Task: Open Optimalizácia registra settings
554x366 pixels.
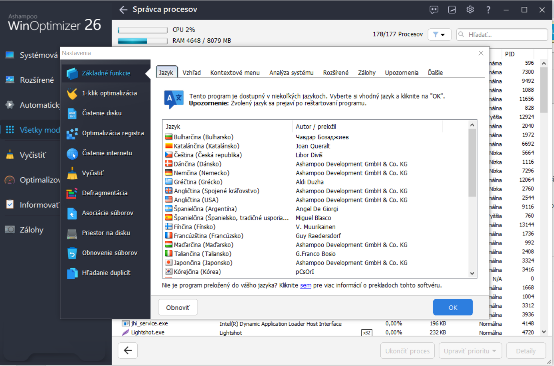Action: click(105, 133)
